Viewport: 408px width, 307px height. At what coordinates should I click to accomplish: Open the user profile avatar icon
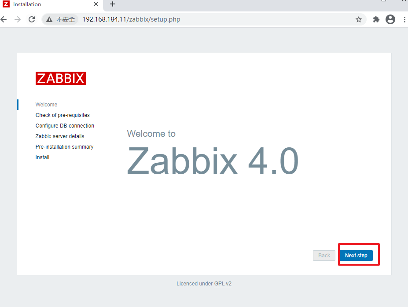[390, 19]
